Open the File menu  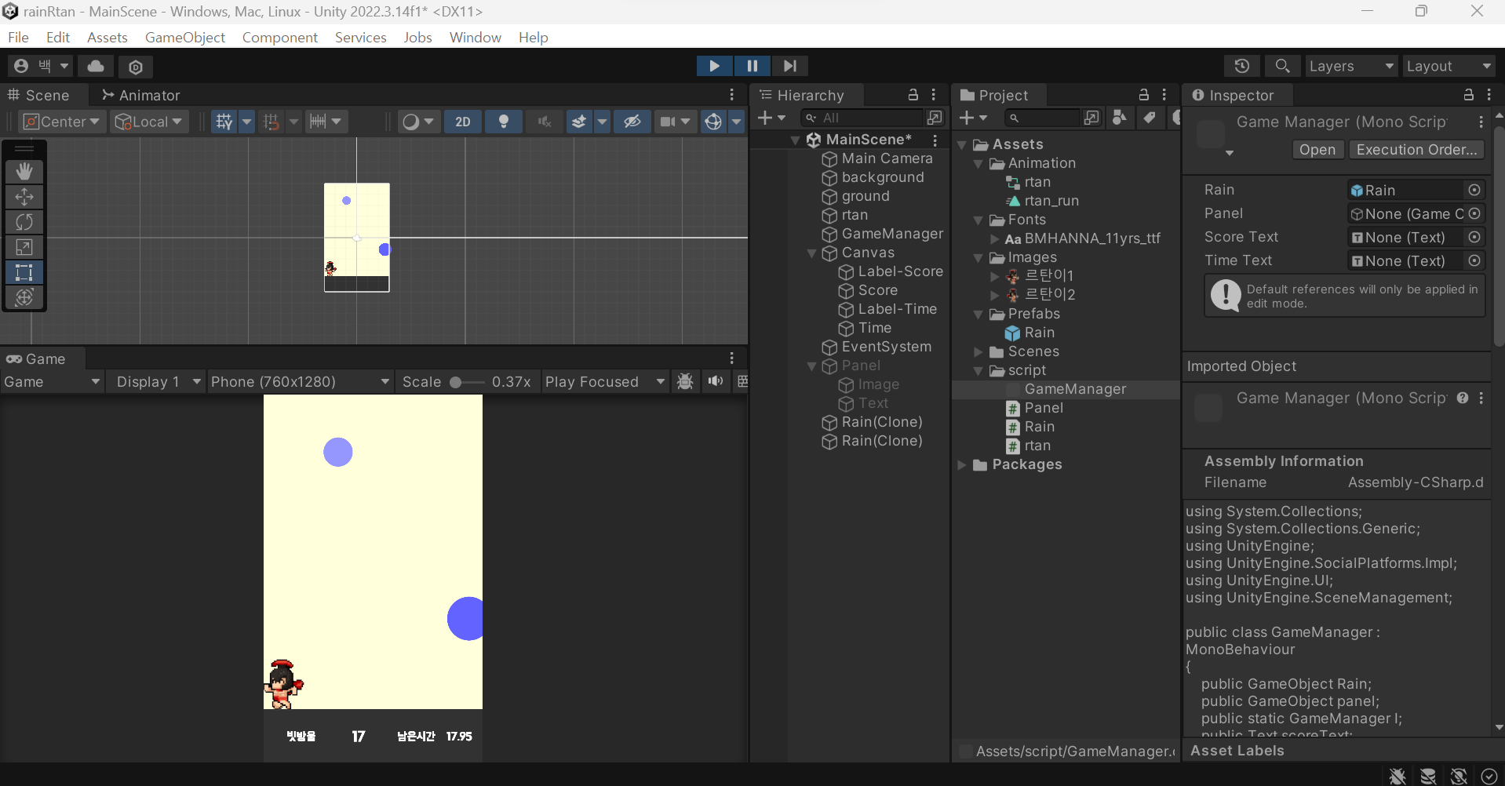pyautogui.click(x=18, y=37)
